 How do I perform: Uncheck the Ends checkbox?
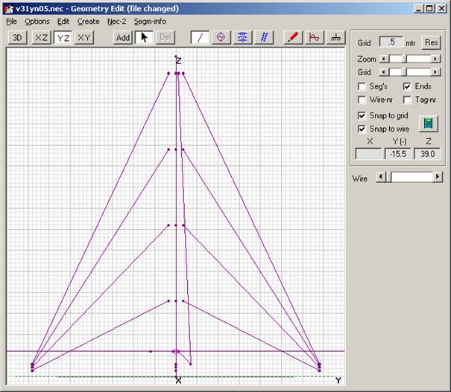pyautogui.click(x=407, y=86)
